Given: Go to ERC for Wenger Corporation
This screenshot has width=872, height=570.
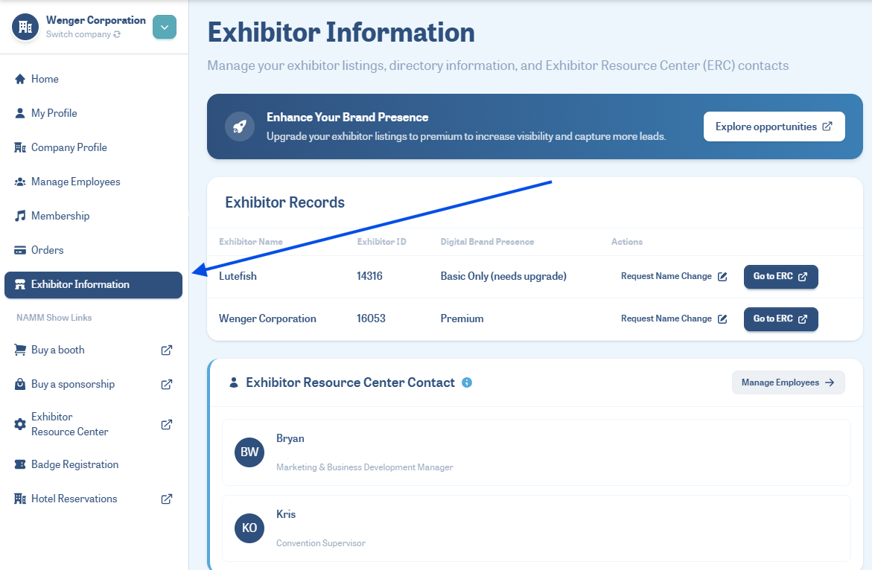Looking at the screenshot, I should point(781,319).
